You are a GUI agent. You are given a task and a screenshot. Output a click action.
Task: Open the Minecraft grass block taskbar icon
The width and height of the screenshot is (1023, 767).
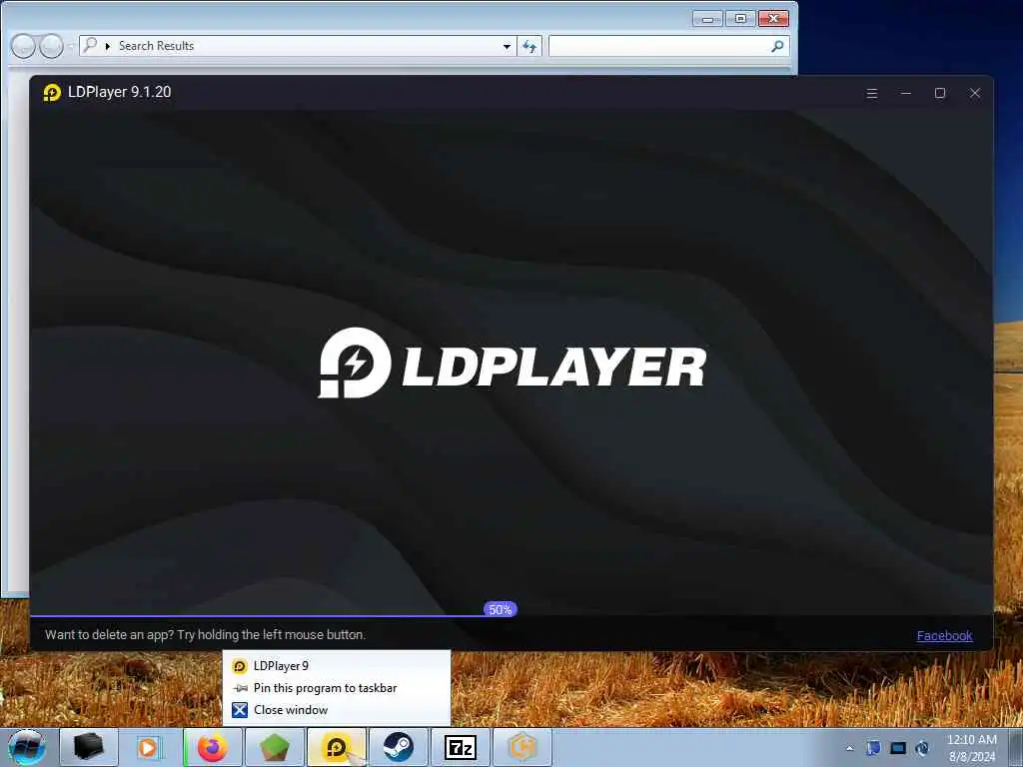click(275, 747)
